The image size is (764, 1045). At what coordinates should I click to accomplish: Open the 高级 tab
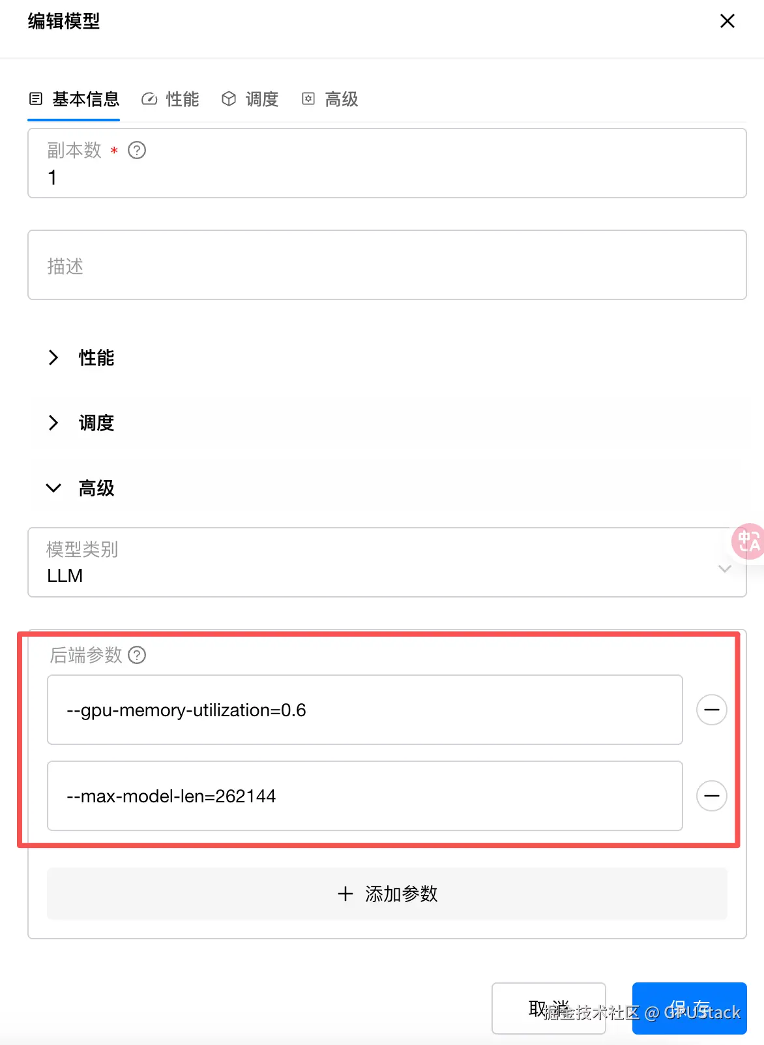click(x=331, y=99)
